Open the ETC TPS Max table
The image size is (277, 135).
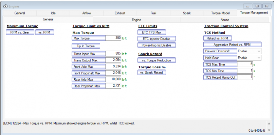coord(152,32)
